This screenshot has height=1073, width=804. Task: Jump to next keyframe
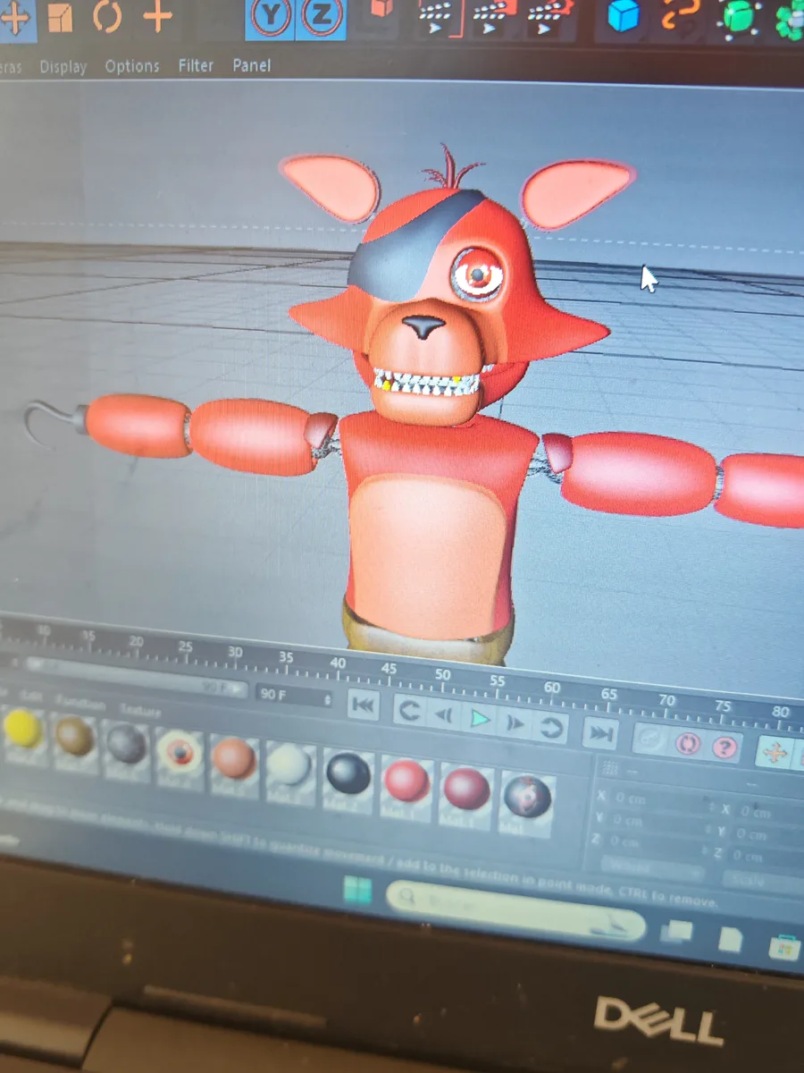pos(551,727)
